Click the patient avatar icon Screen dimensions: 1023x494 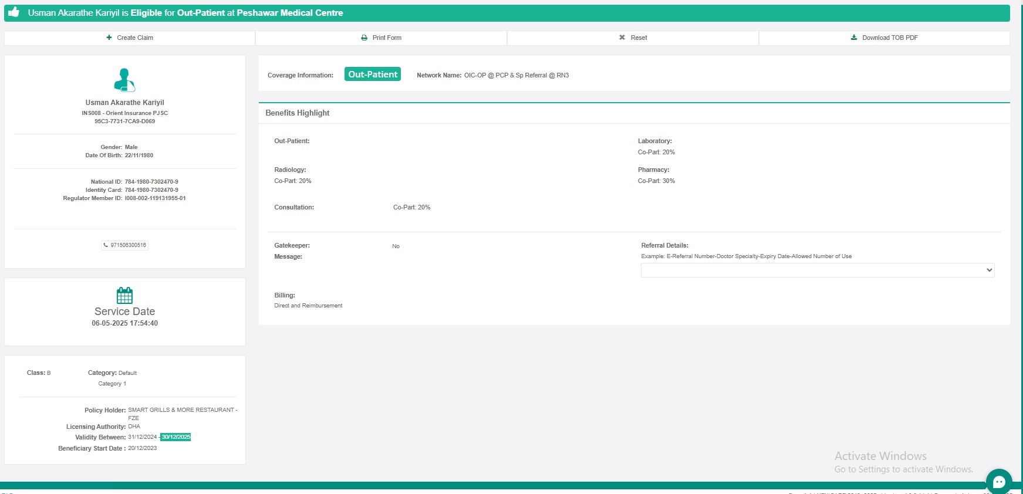click(x=124, y=80)
